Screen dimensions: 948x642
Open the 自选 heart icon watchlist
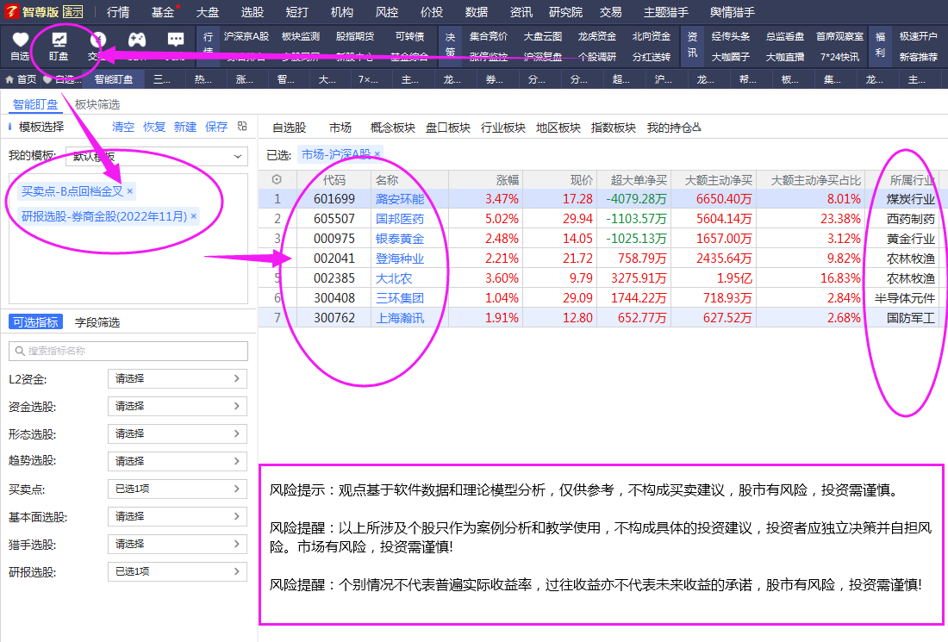tap(20, 46)
